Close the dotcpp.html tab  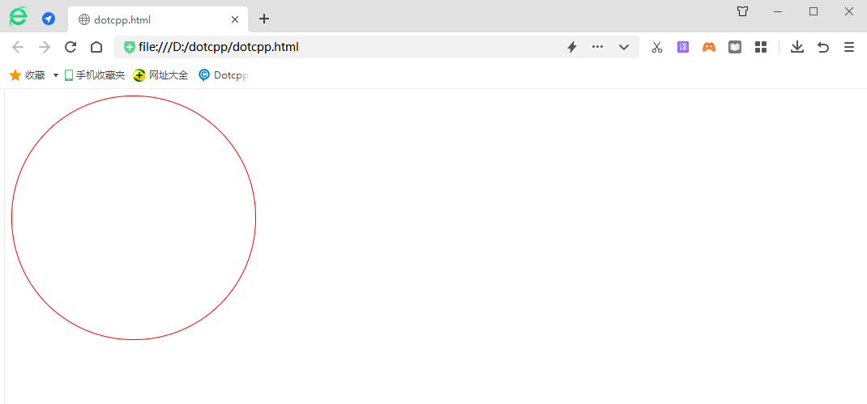[235, 19]
